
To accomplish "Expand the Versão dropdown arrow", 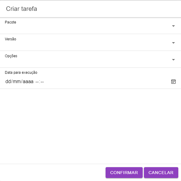I will (173, 43).
